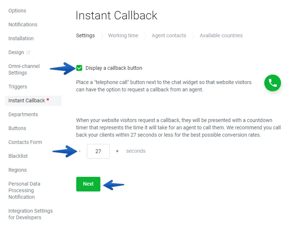Open Omni-channel Settings in the sidebar
The width and height of the screenshot is (300, 232).
[x=24, y=69]
